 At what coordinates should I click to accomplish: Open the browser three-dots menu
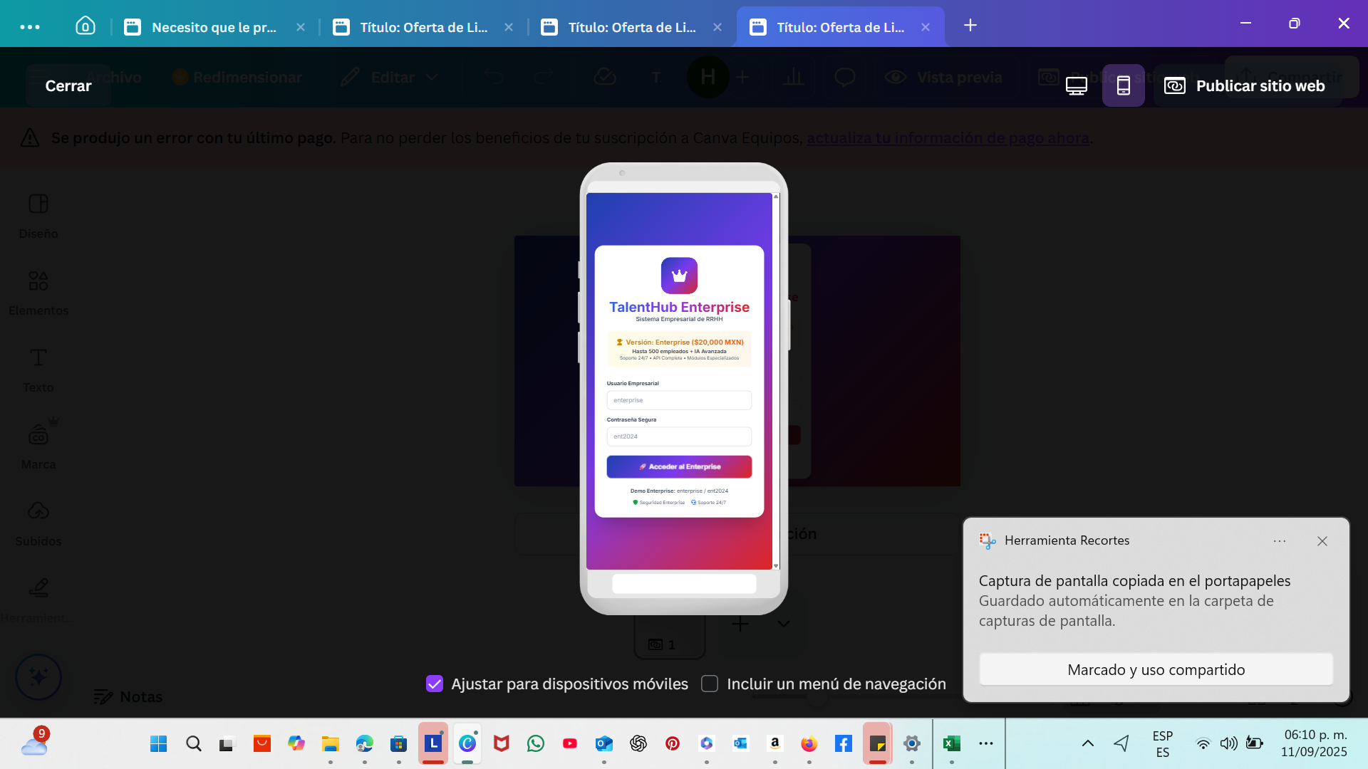tap(30, 27)
